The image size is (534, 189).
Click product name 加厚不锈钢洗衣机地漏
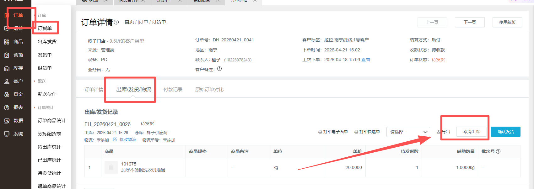coord(143,170)
